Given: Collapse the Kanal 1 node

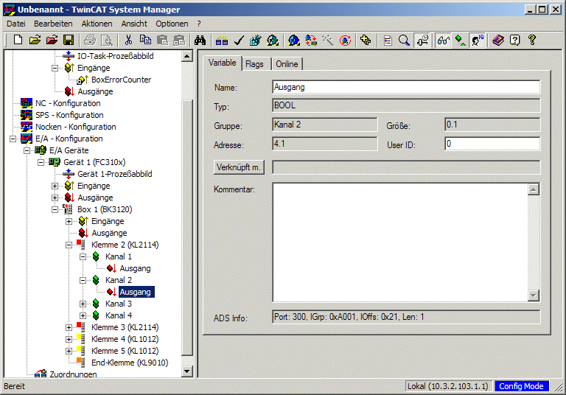Looking at the screenshot, I should pos(83,256).
